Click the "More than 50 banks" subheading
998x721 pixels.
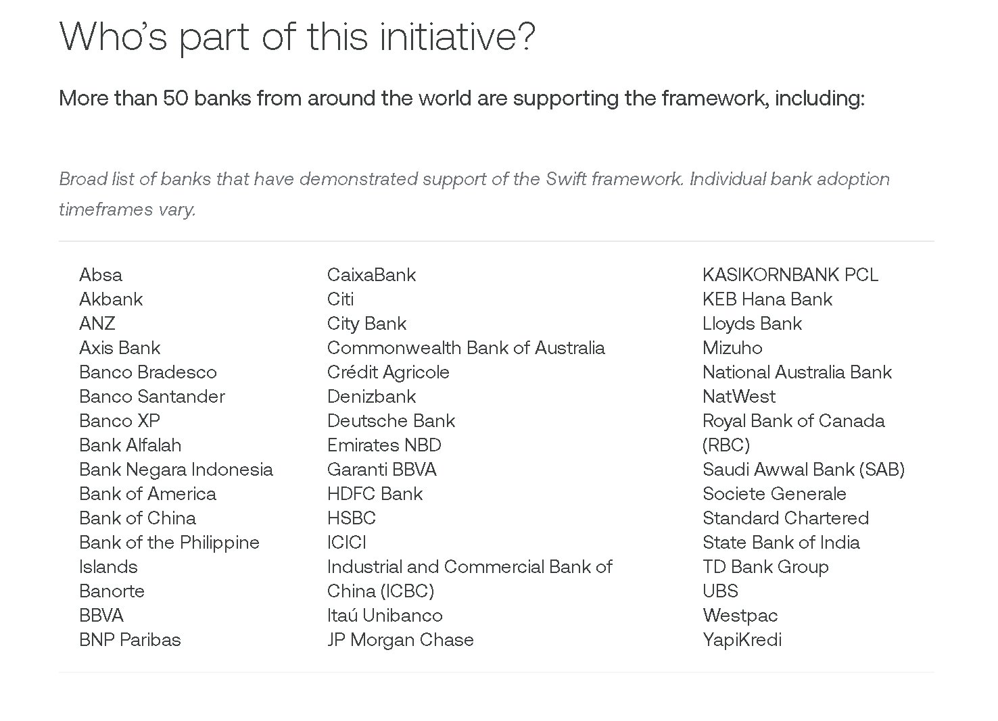(x=462, y=99)
